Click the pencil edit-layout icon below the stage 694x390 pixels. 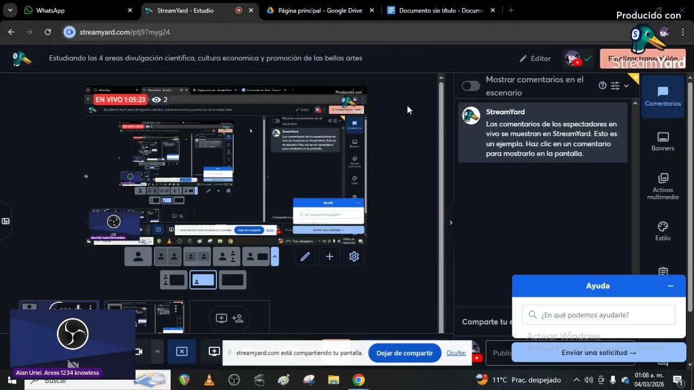point(305,257)
